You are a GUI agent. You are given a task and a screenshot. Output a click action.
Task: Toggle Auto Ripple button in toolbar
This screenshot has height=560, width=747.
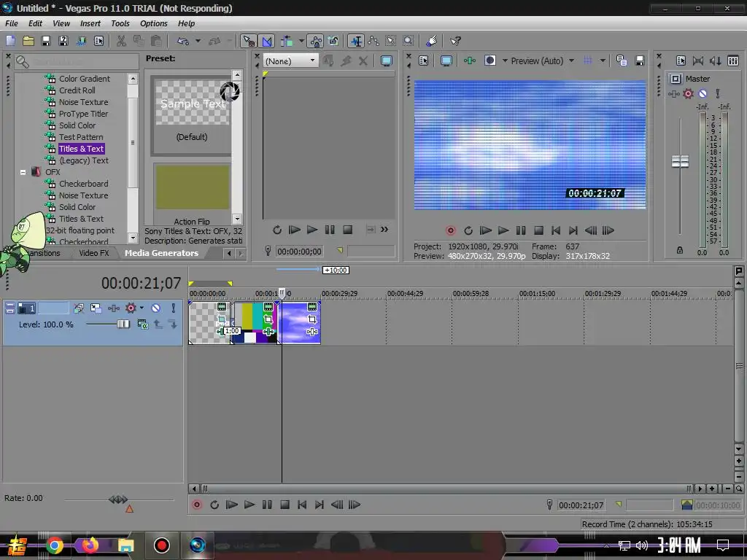pos(287,41)
